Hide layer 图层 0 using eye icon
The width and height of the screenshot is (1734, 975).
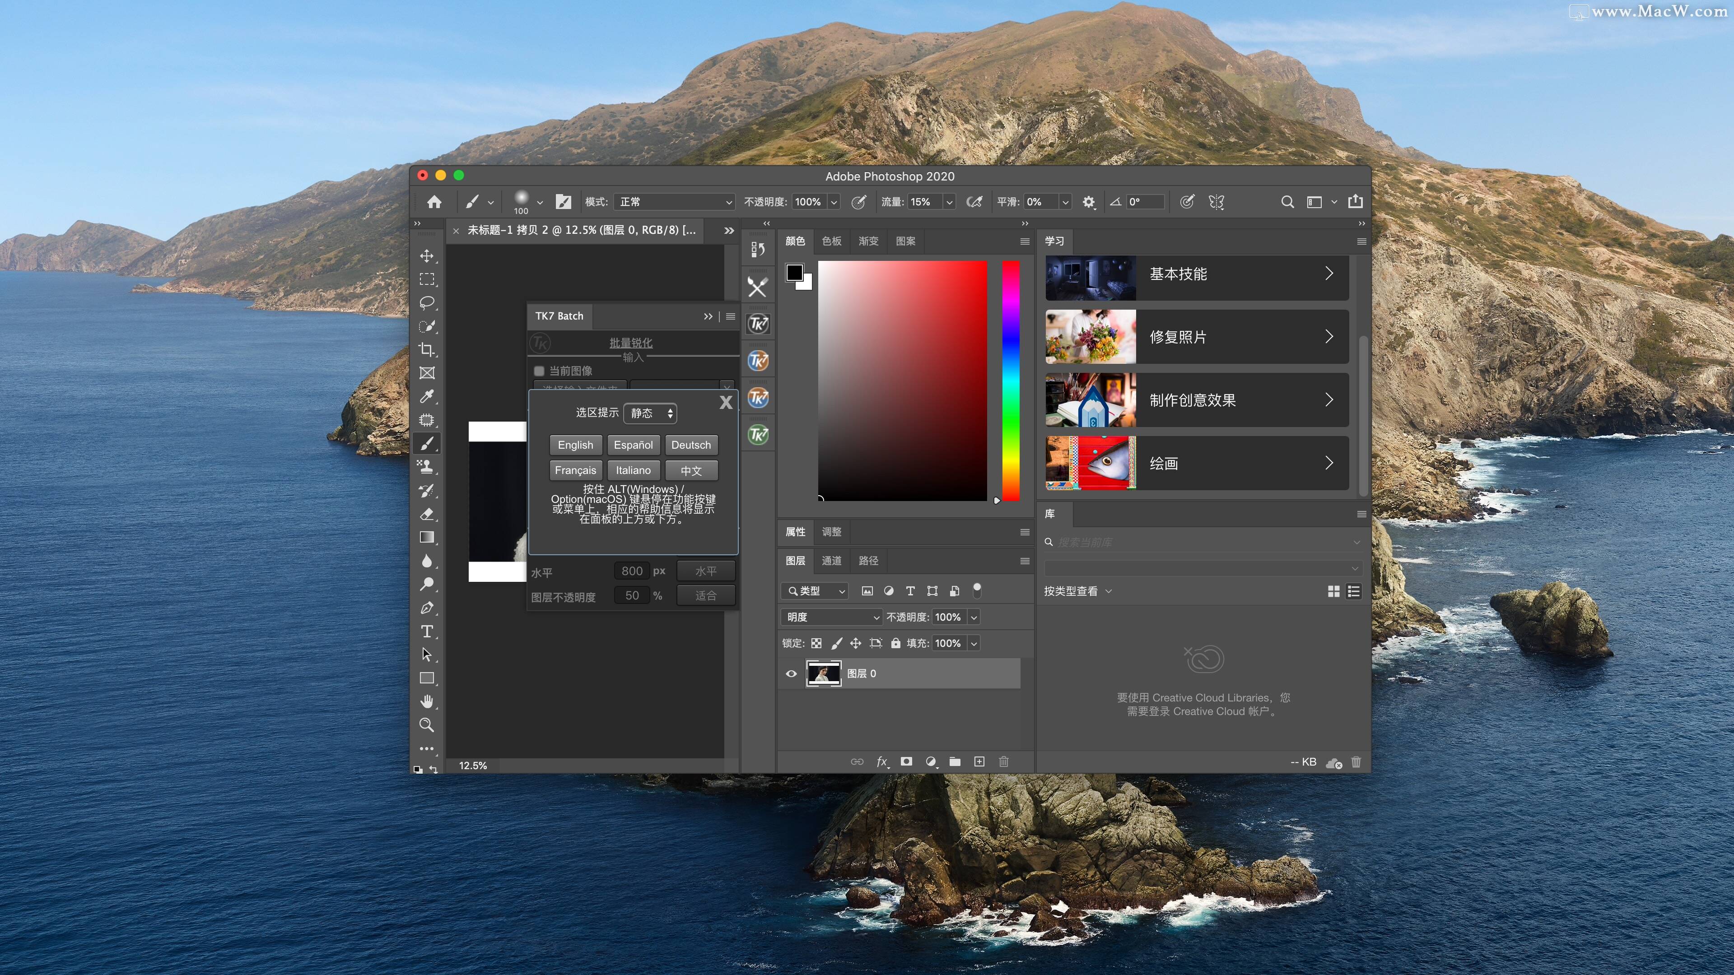[x=792, y=673]
